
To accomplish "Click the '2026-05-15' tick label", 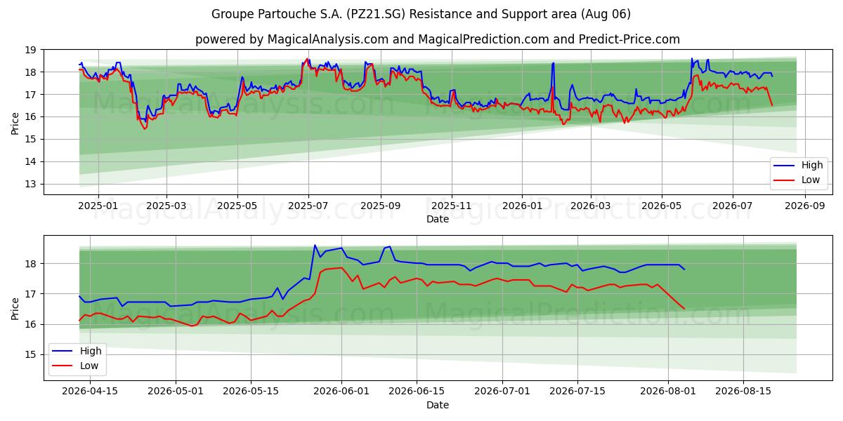I will pos(250,392).
